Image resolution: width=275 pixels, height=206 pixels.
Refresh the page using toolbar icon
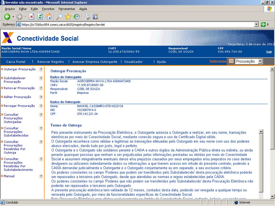(40, 17)
